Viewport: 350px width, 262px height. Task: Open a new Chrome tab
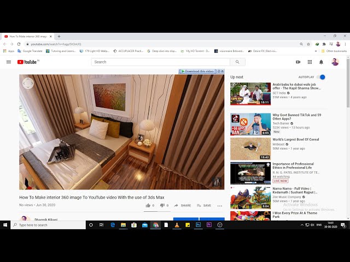coord(59,37)
